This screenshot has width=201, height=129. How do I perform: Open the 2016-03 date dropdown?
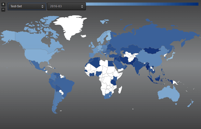point(67,6)
